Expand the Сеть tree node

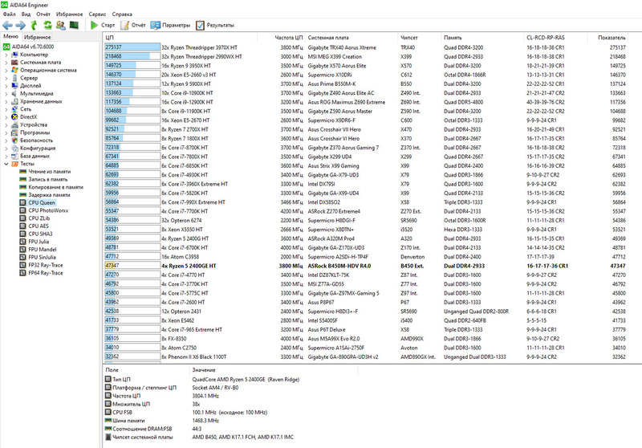(x=6, y=109)
